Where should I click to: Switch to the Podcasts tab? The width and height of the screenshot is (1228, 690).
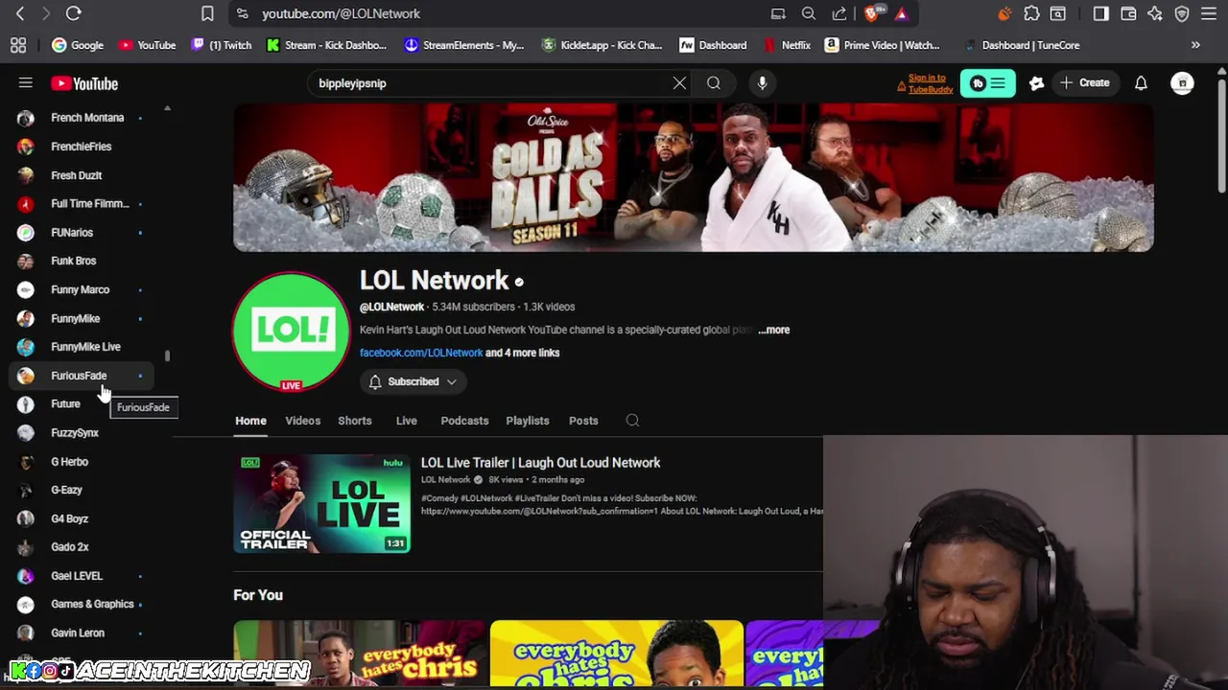point(464,421)
